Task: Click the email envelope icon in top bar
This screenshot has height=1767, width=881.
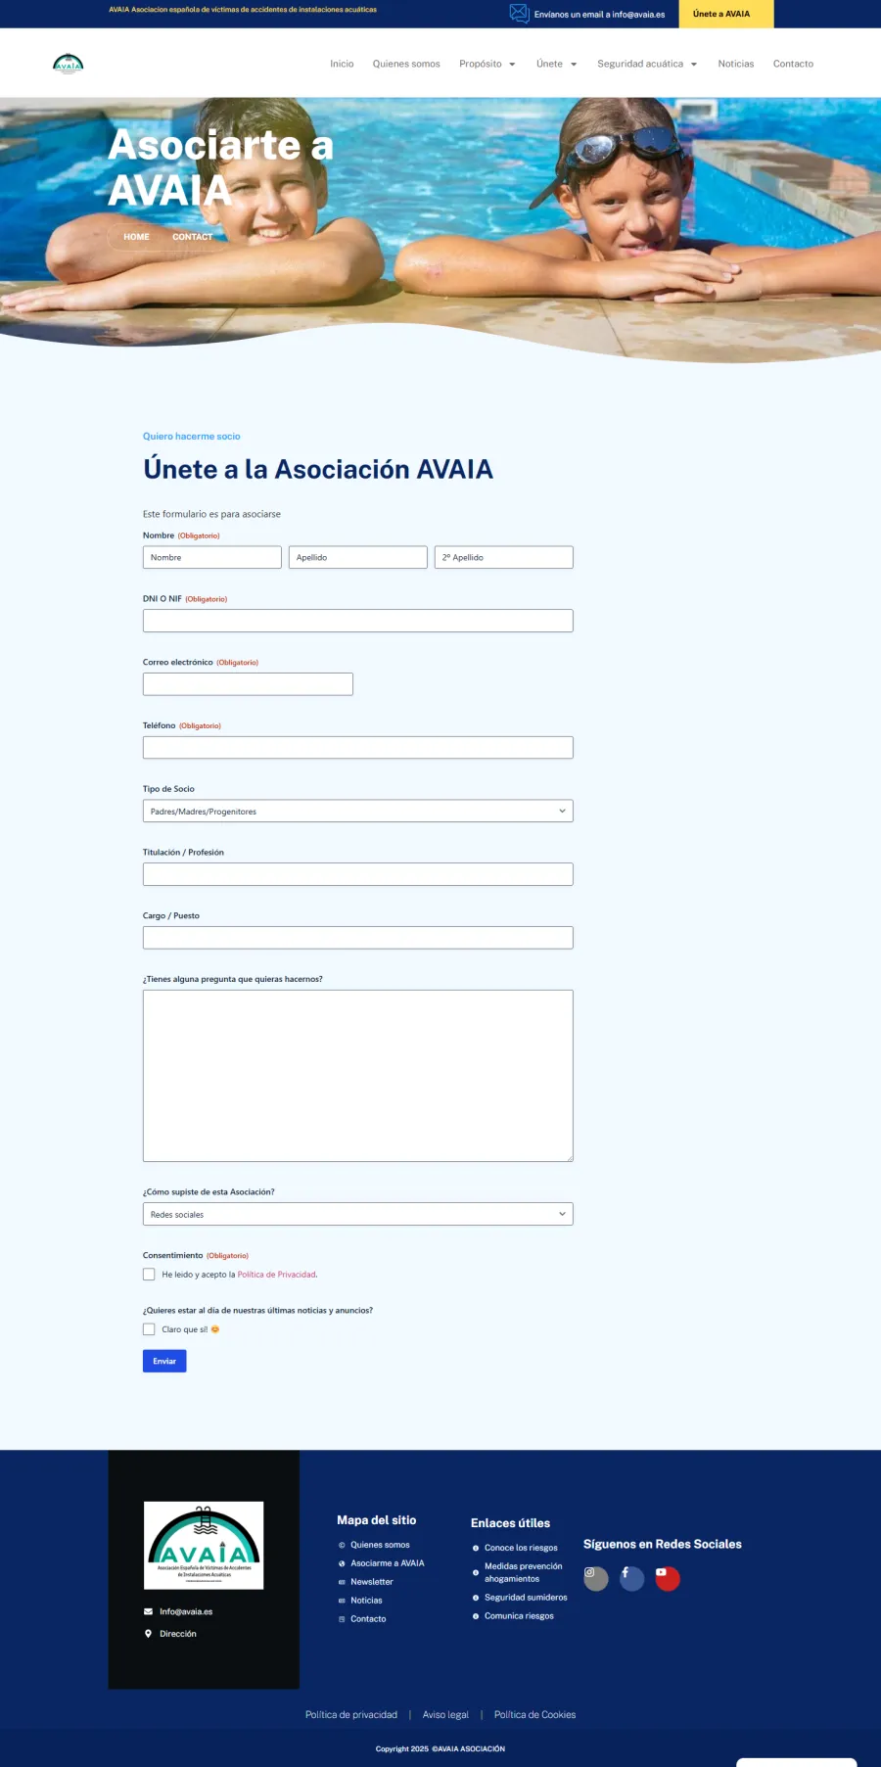Action: [x=519, y=14]
